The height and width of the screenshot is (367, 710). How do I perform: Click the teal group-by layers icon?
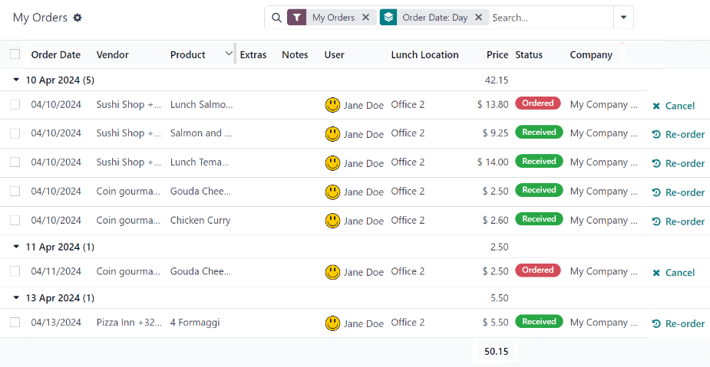pyautogui.click(x=388, y=17)
